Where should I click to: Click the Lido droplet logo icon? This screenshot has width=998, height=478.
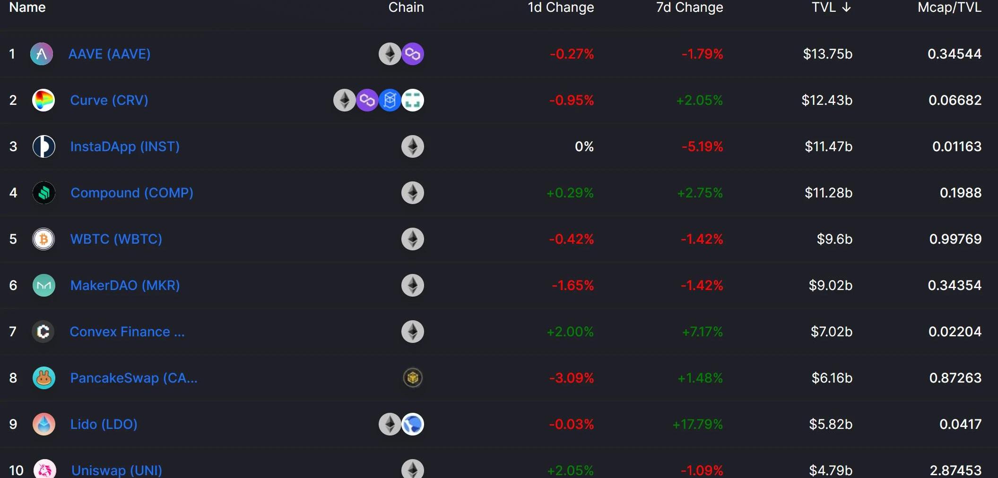(44, 424)
